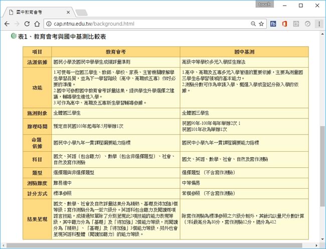Click the 法源依據 row label
Viewport: 326px width, 249px height.
(37, 62)
